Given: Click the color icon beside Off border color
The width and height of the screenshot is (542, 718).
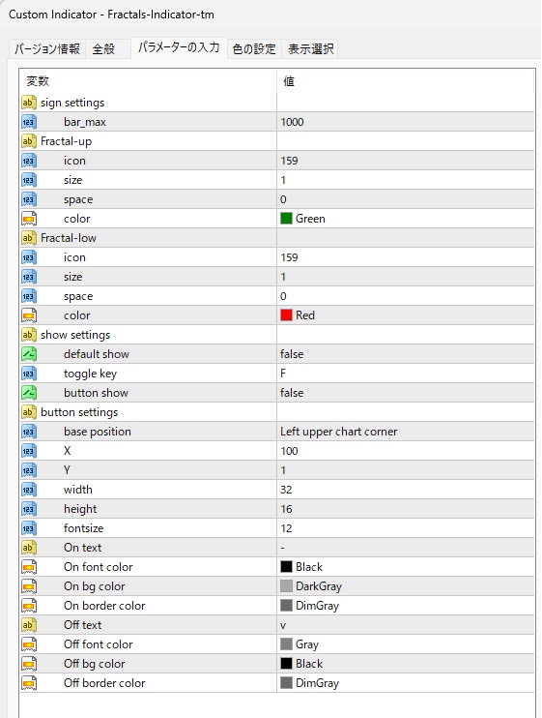Looking at the screenshot, I should click(29, 683).
